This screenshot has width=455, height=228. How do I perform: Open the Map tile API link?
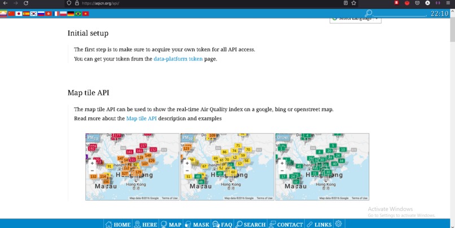pyautogui.click(x=142, y=119)
